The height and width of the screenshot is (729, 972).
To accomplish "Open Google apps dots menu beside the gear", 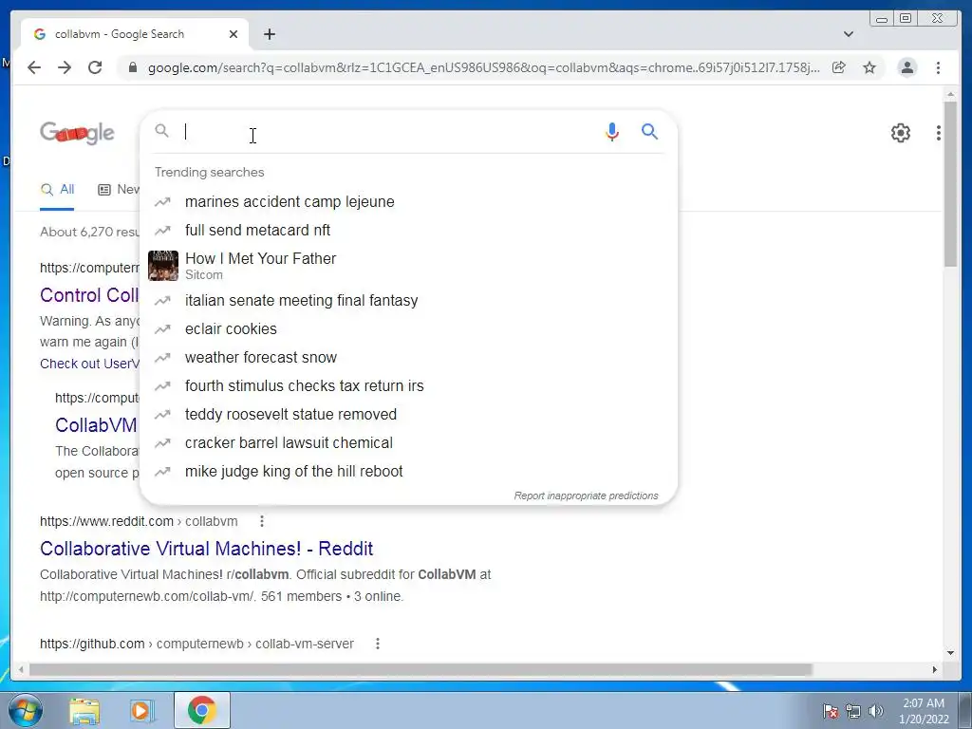I will (938, 133).
